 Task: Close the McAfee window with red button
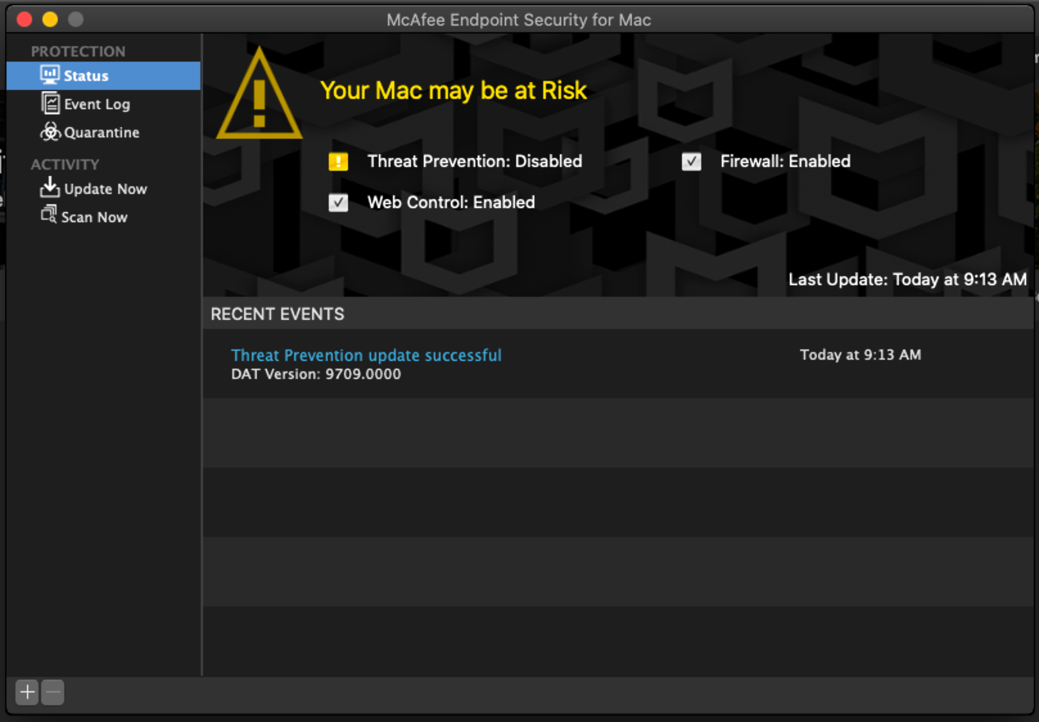point(24,19)
